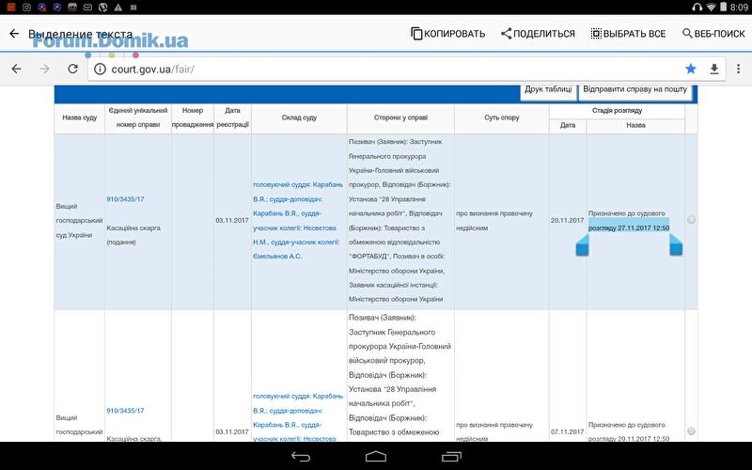
Task: Reload the page with the refresh icon
Action: pyautogui.click(x=72, y=69)
